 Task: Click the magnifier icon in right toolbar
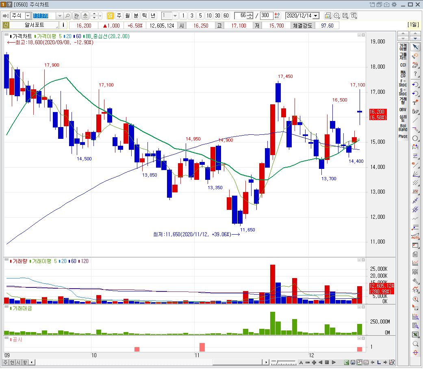pyautogui.click(x=415, y=344)
